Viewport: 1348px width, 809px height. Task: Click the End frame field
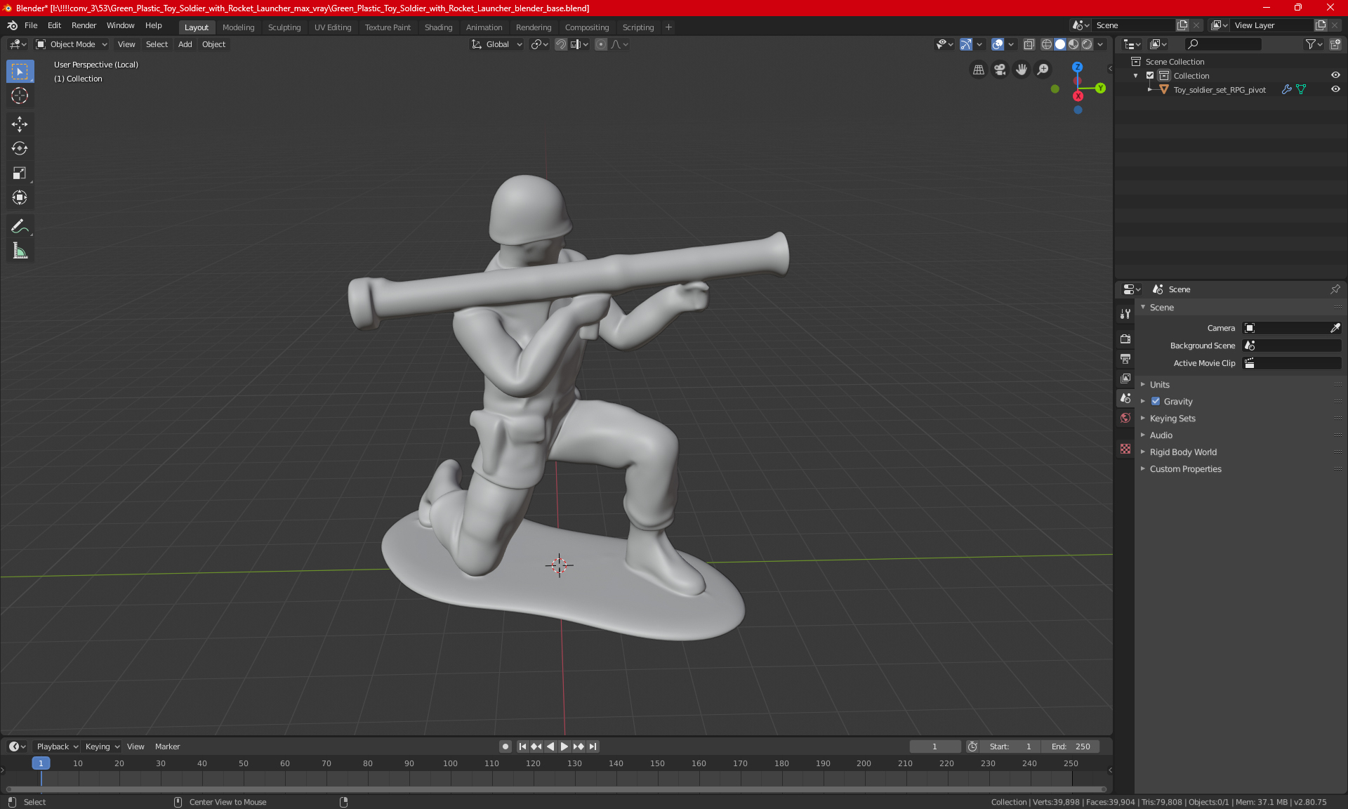click(x=1071, y=746)
